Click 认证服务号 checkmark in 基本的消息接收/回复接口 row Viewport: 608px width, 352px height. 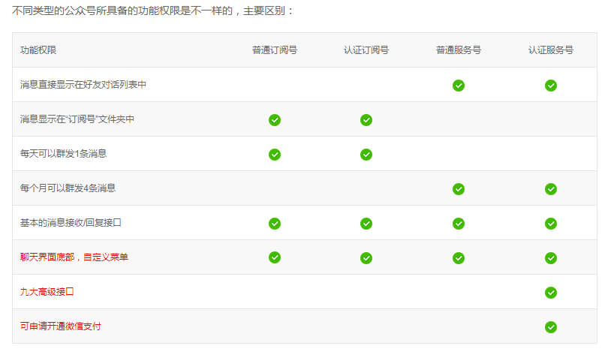(x=551, y=224)
